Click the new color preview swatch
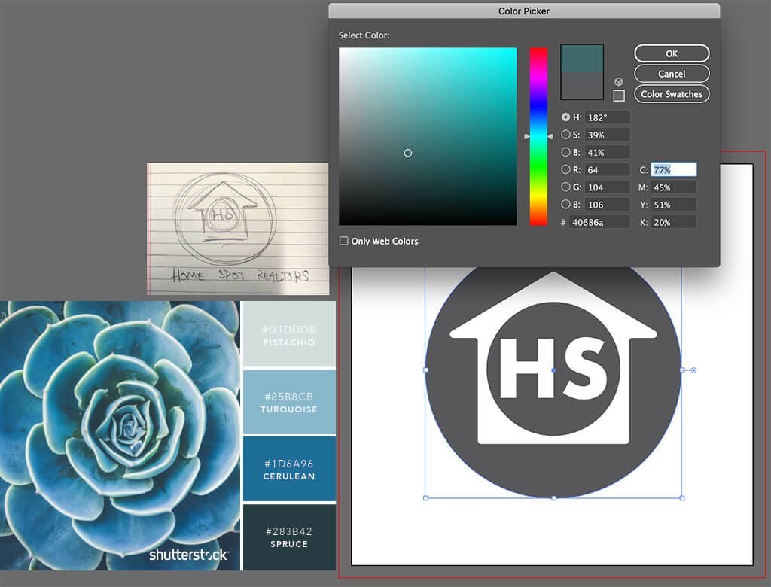 (x=582, y=59)
